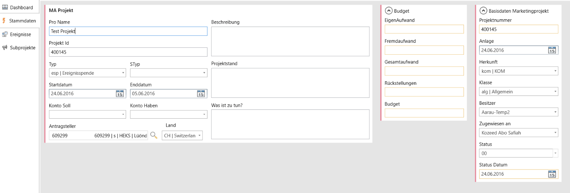Open the Dashboard tab

click(x=19, y=7)
